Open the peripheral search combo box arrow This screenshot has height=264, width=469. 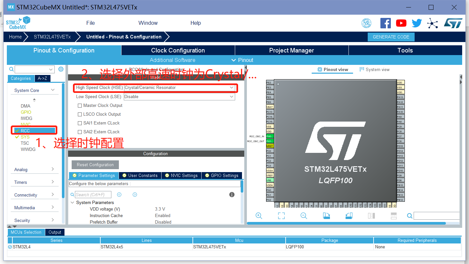(x=51, y=69)
